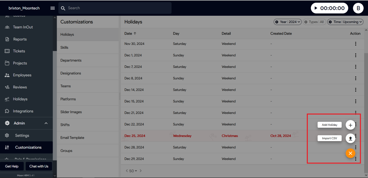
Task: Click the Get Help button
Action: tap(12, 166)
